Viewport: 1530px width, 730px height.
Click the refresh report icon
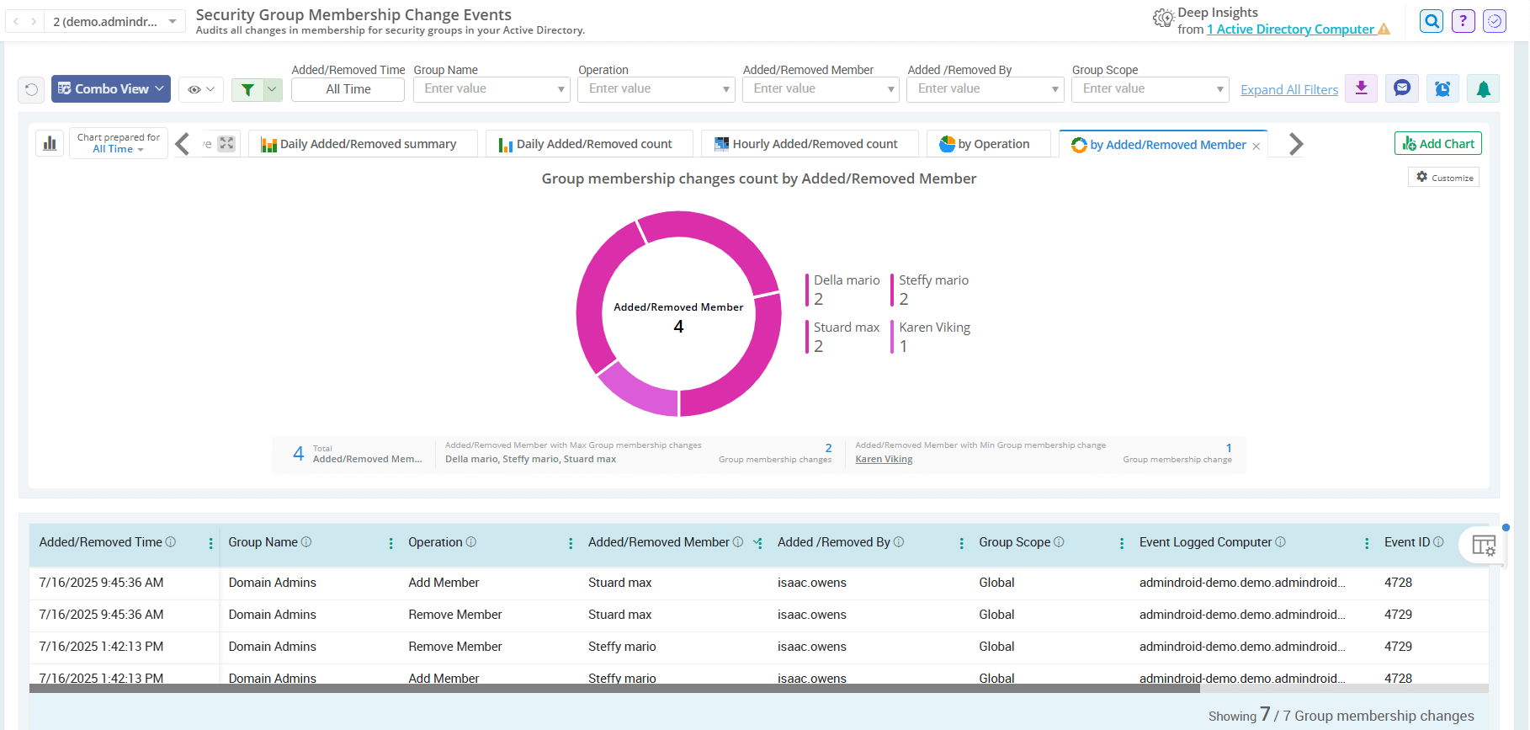31,89
